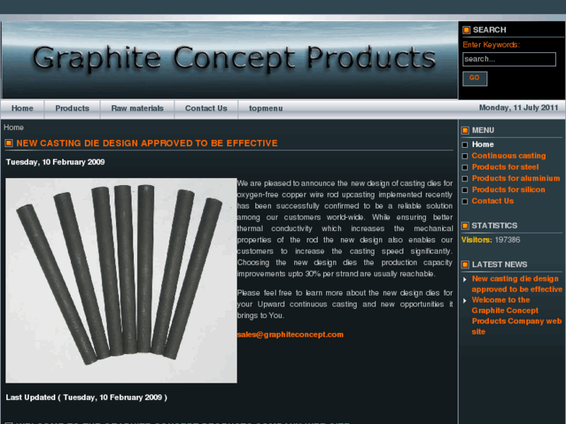Select Home in the sidebar menu
The image size is (566, 424).
(x=483, y=145)
